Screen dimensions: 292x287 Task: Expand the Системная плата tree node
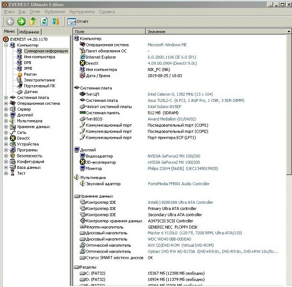coord(6,98)
